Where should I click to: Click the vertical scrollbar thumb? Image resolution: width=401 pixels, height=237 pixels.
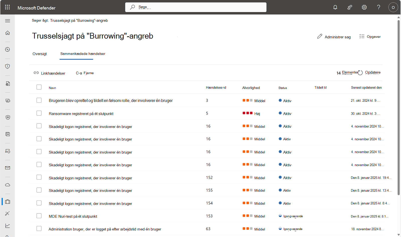pyautogui.click(x=398, y=107)
